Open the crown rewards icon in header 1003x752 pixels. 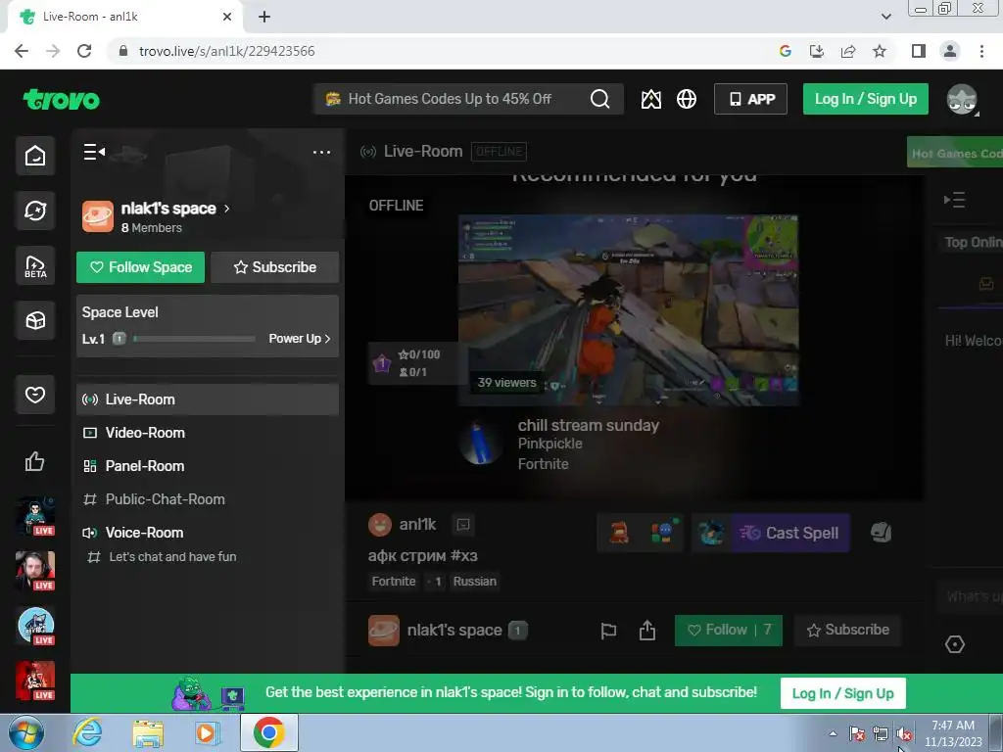(x=651, y=99)
